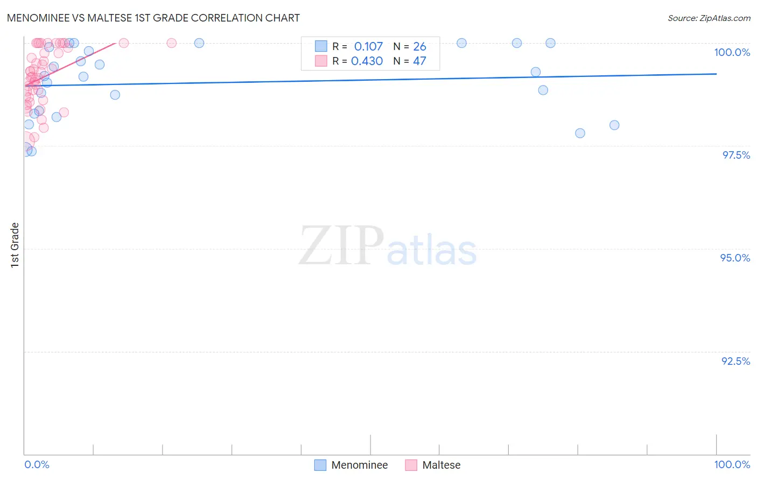
Task: Click the lowest blue data point near 80%
Action: tap(580, 133)
